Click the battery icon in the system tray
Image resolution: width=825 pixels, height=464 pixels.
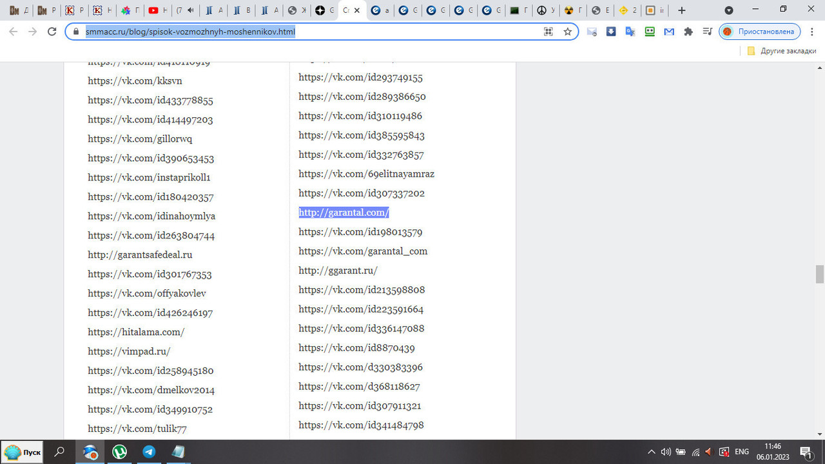[x=680, y=452]
